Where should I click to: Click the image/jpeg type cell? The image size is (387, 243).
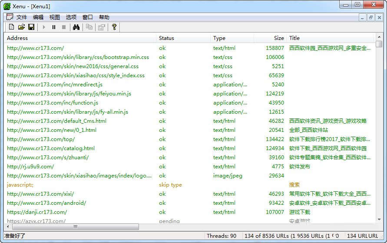pos(228,176)
